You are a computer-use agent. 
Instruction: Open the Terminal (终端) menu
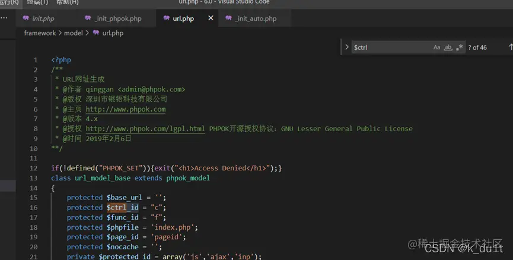tap(37, 2)
